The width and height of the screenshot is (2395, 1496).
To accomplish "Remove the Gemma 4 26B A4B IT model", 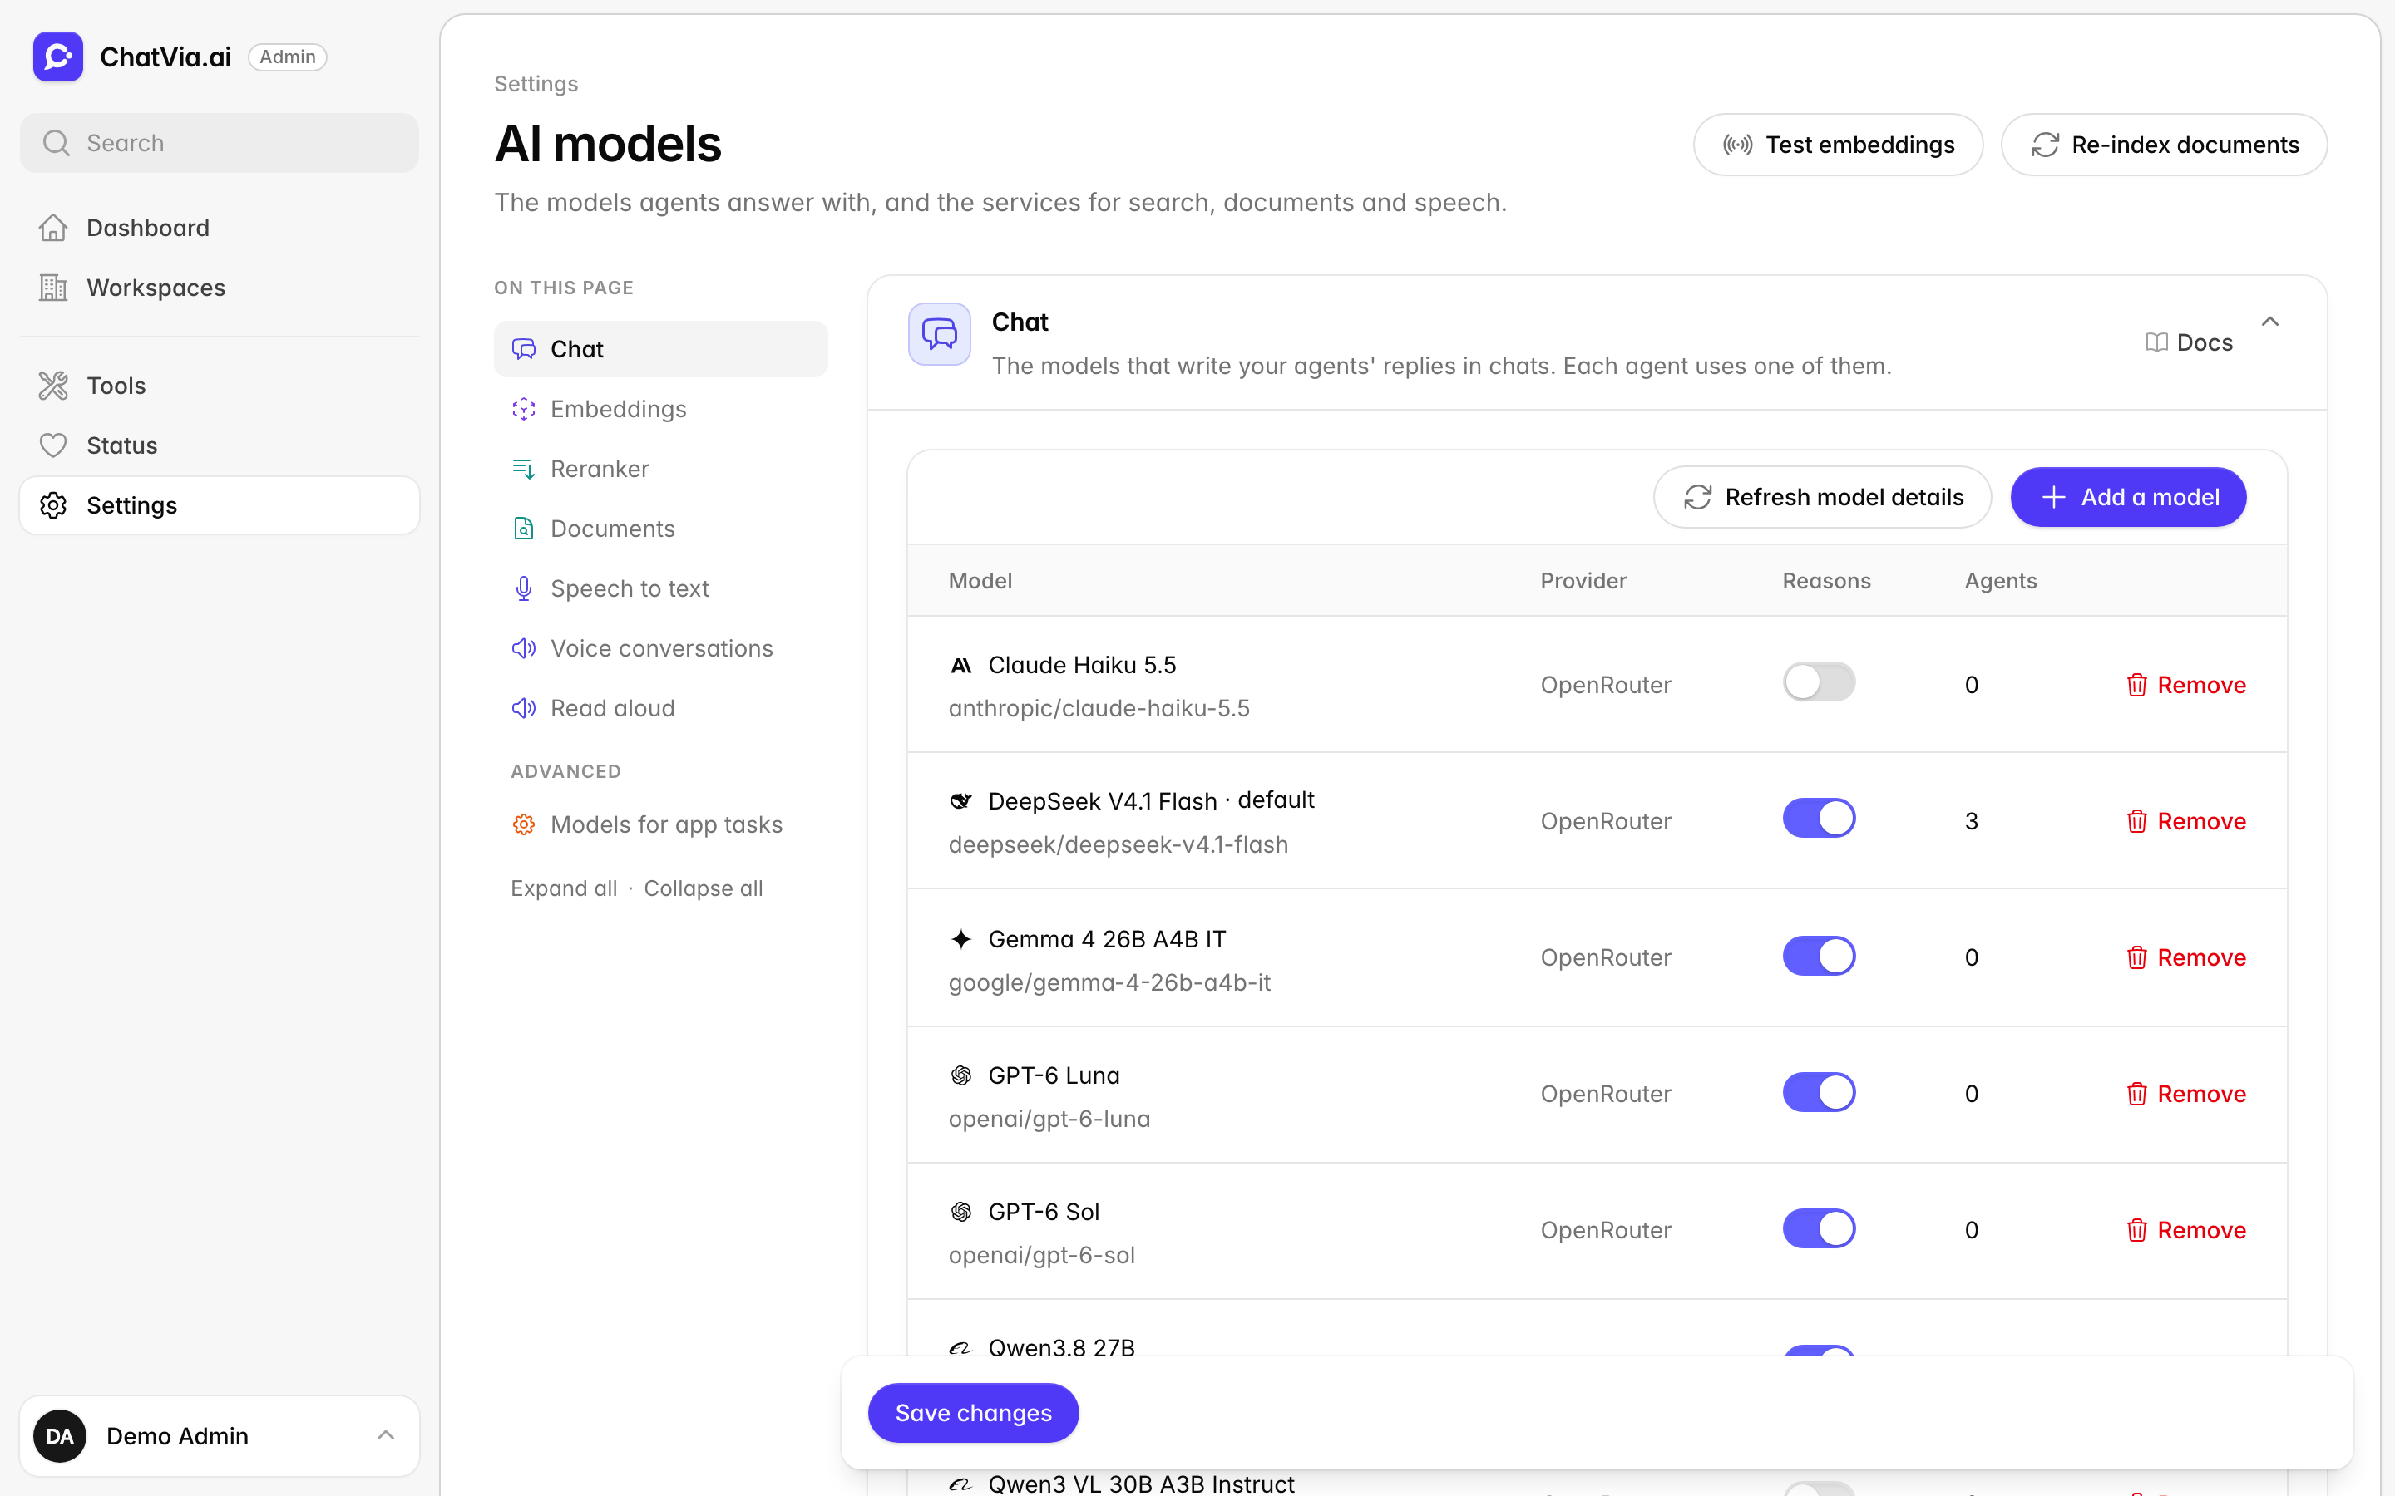I will pos(2186,957).
